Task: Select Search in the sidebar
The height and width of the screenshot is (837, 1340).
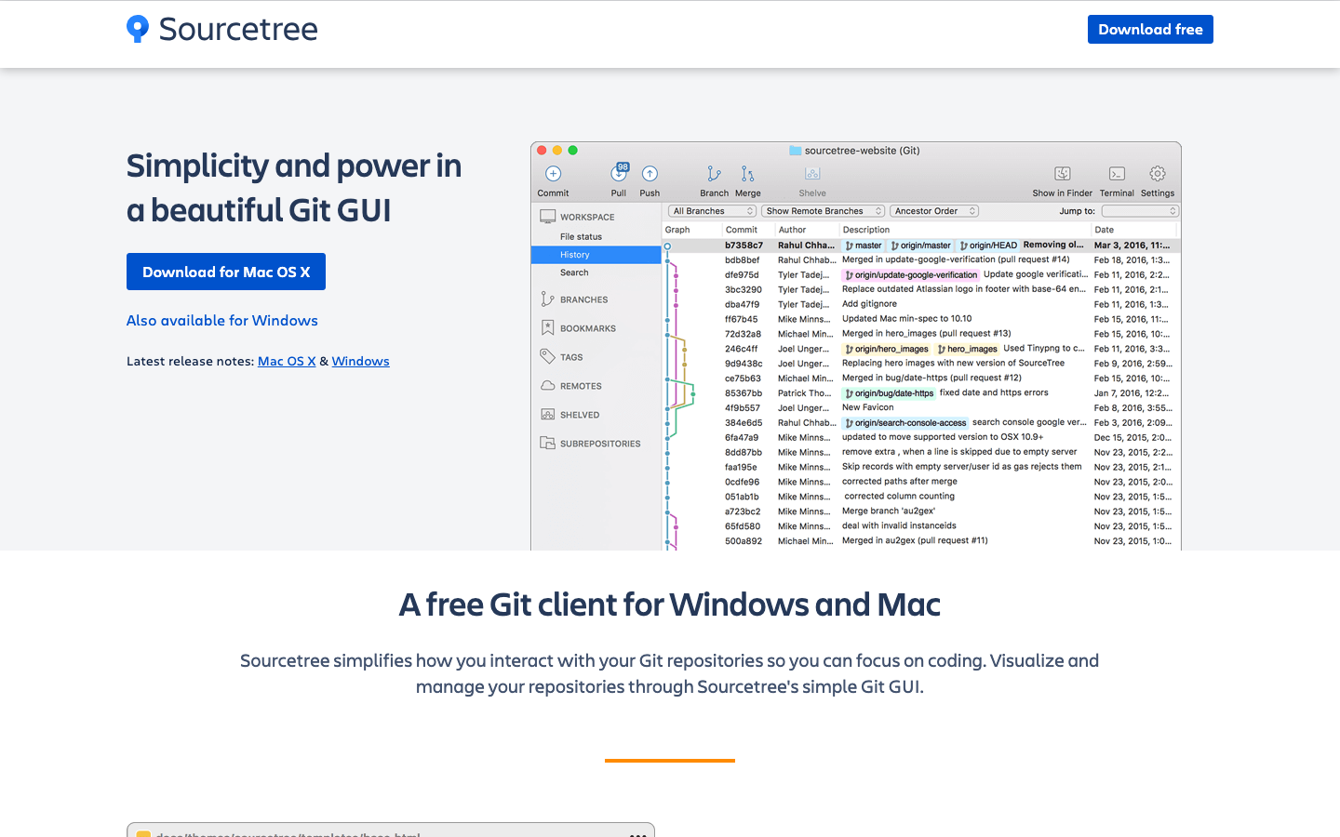Action: coord(574,272)
